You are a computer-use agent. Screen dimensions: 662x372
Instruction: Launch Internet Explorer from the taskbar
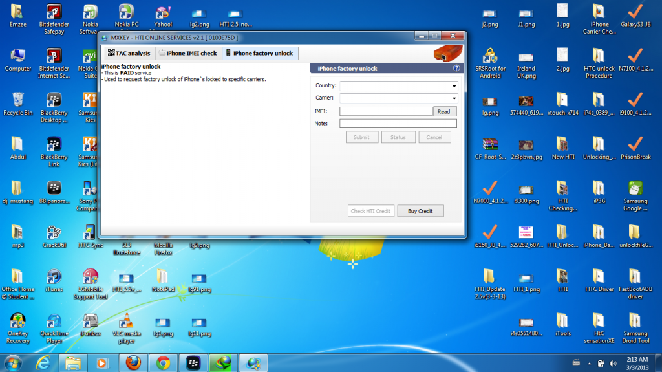[x=43, y=363]
